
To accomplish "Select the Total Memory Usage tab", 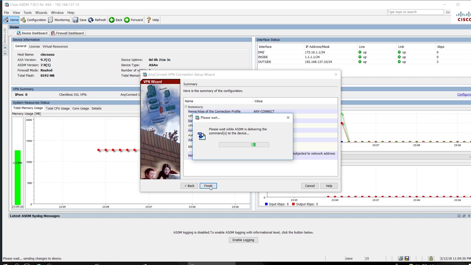I will [28, 108].
